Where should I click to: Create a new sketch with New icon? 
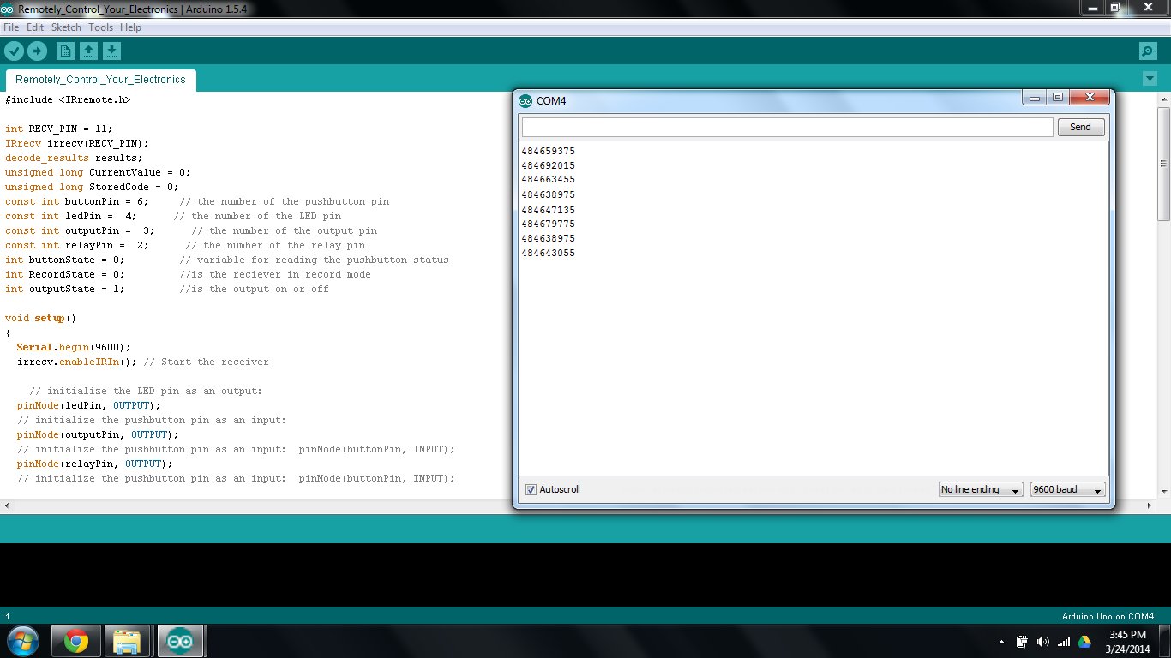[x=65, y=51]
